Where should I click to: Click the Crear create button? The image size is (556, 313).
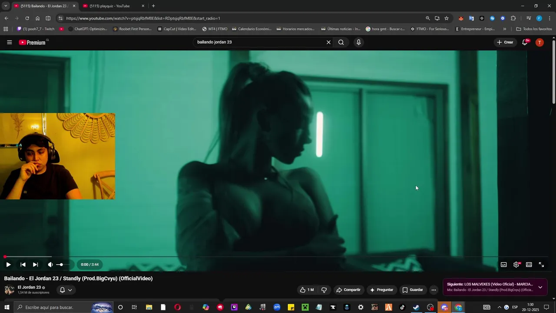[505, 42]
